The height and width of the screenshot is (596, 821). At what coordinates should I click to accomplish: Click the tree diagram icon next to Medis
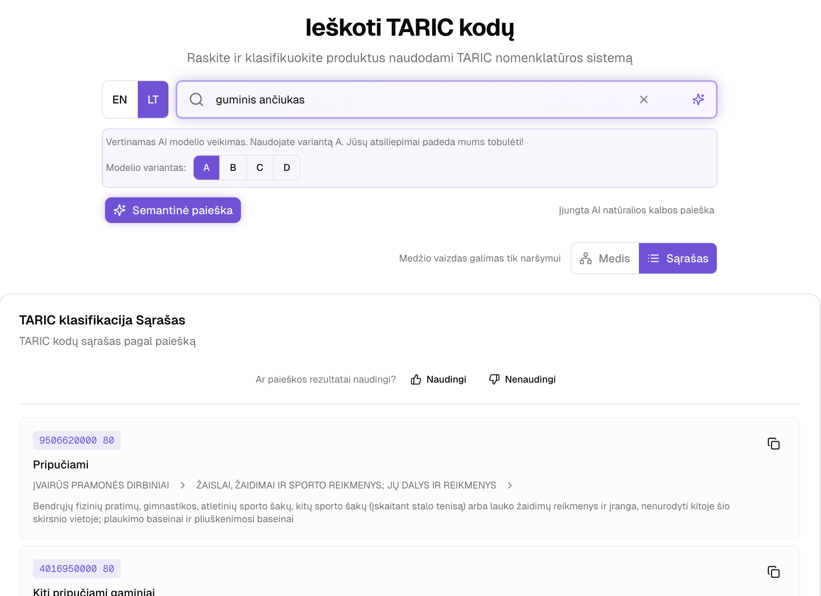(x=585, y=258)
